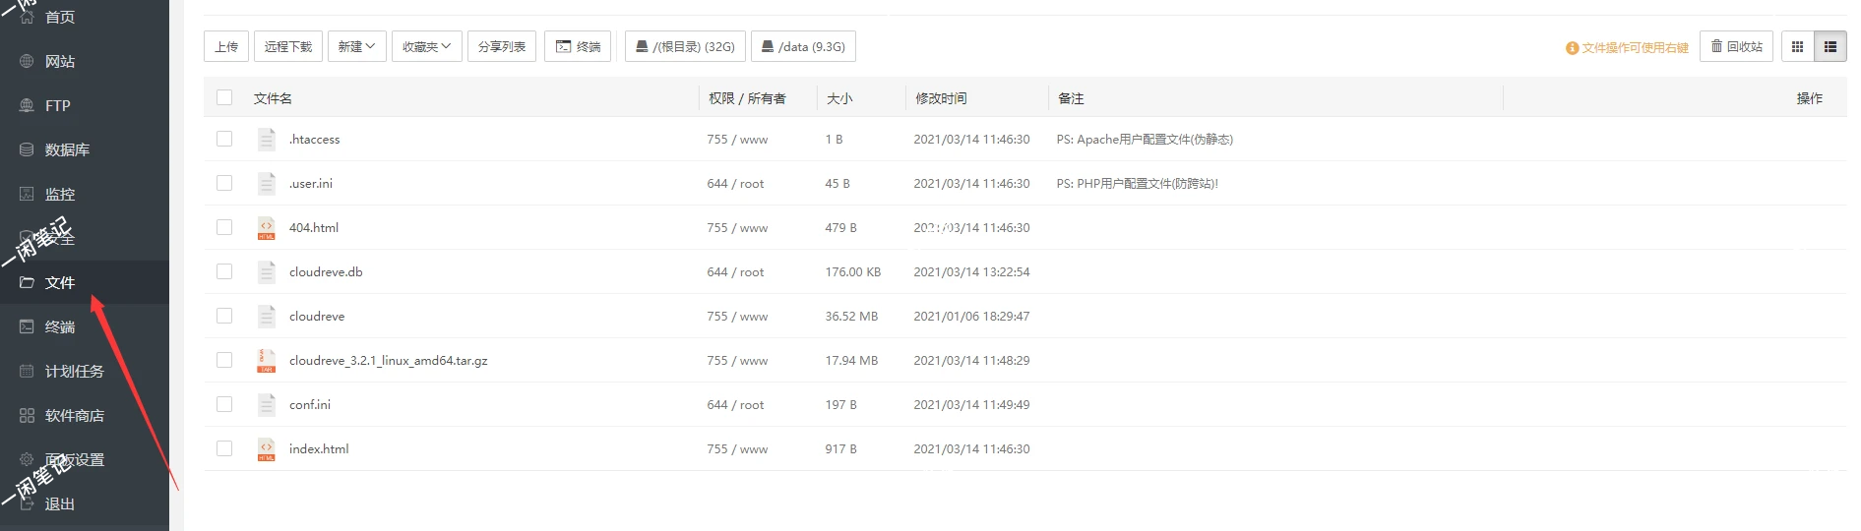Go to root directory (根目录) 32G disk
This screenshot has width=1861, height=531.
[685, 46]
